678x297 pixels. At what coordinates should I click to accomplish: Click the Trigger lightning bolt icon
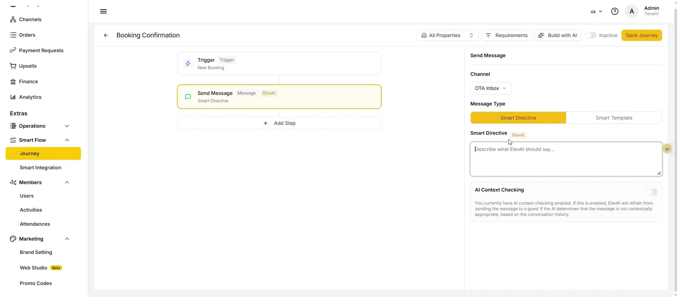[188, 63]
